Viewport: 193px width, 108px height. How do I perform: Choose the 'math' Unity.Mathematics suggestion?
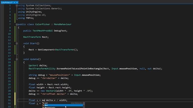click(63, 103)
